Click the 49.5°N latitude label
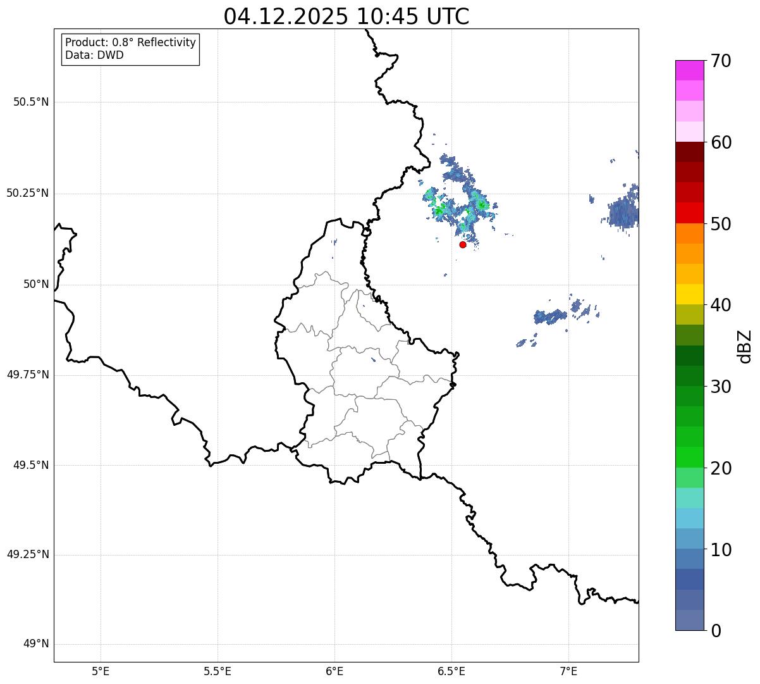This screenshot has height=684, width=760. [31, 465]
